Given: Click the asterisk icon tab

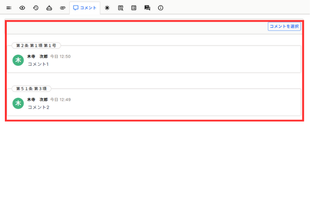Looking at the screenshot, I should [x=107, y=8].
